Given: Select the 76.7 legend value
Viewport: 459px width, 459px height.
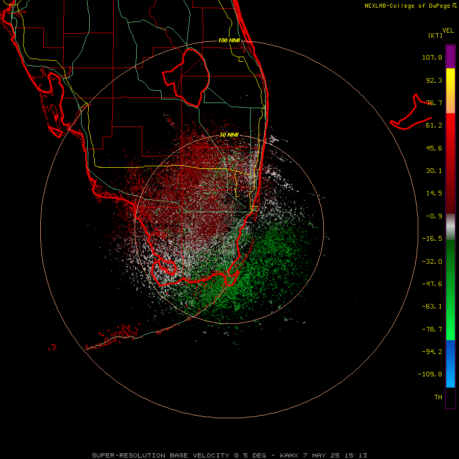Looking at the screenshot, I should (x=434, y=103).
